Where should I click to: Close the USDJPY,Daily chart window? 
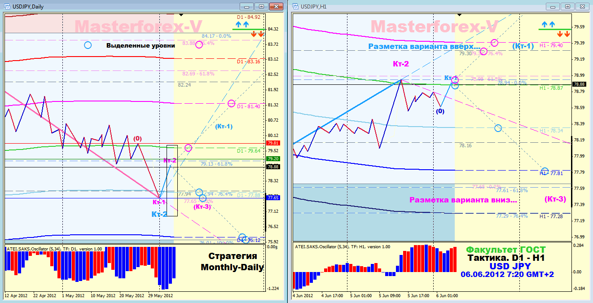275,6
